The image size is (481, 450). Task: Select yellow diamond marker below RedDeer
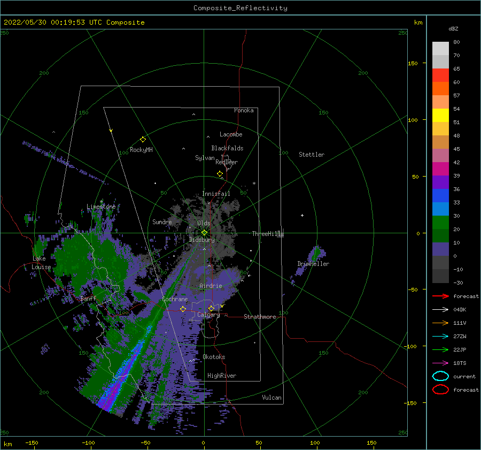pos(220,174)
